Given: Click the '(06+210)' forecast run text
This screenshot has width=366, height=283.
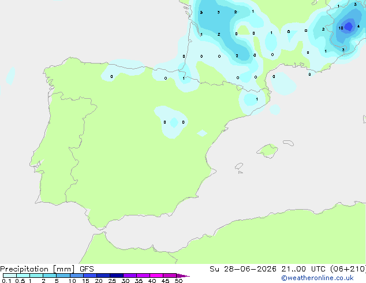Looking at the screenshot, I should pos(348,269).
